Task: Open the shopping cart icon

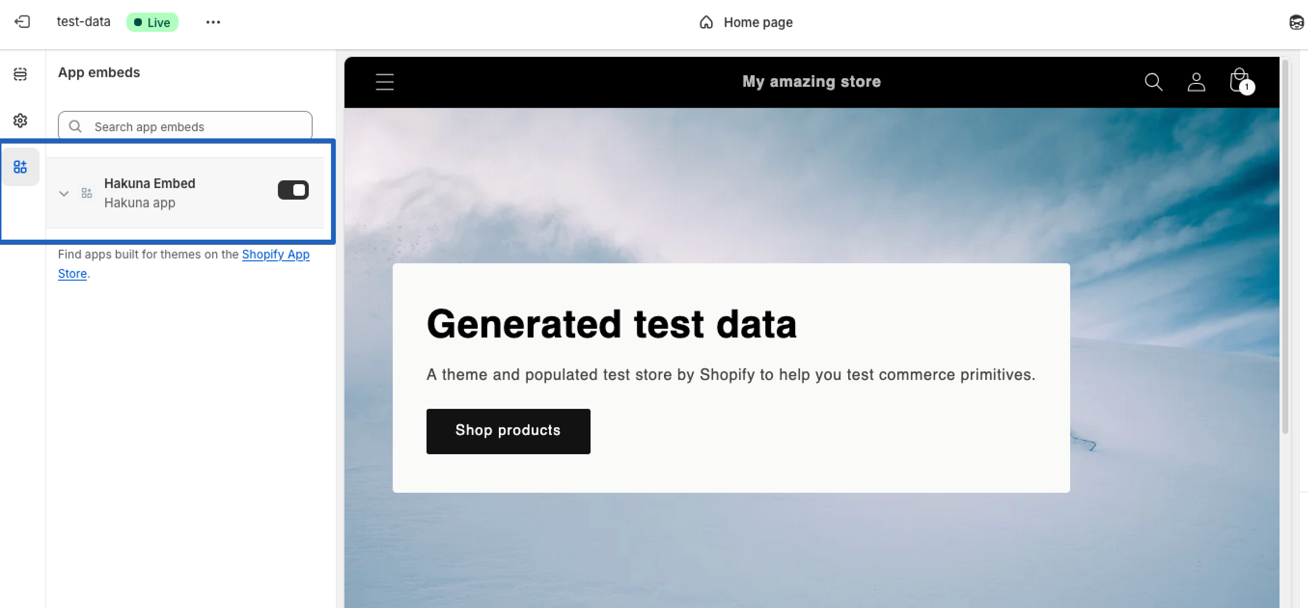Action: tap(1239, 81)
